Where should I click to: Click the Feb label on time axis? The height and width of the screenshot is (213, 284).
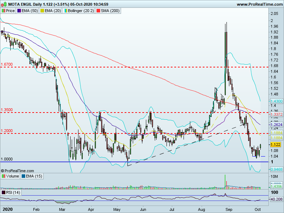pos(37,209)
